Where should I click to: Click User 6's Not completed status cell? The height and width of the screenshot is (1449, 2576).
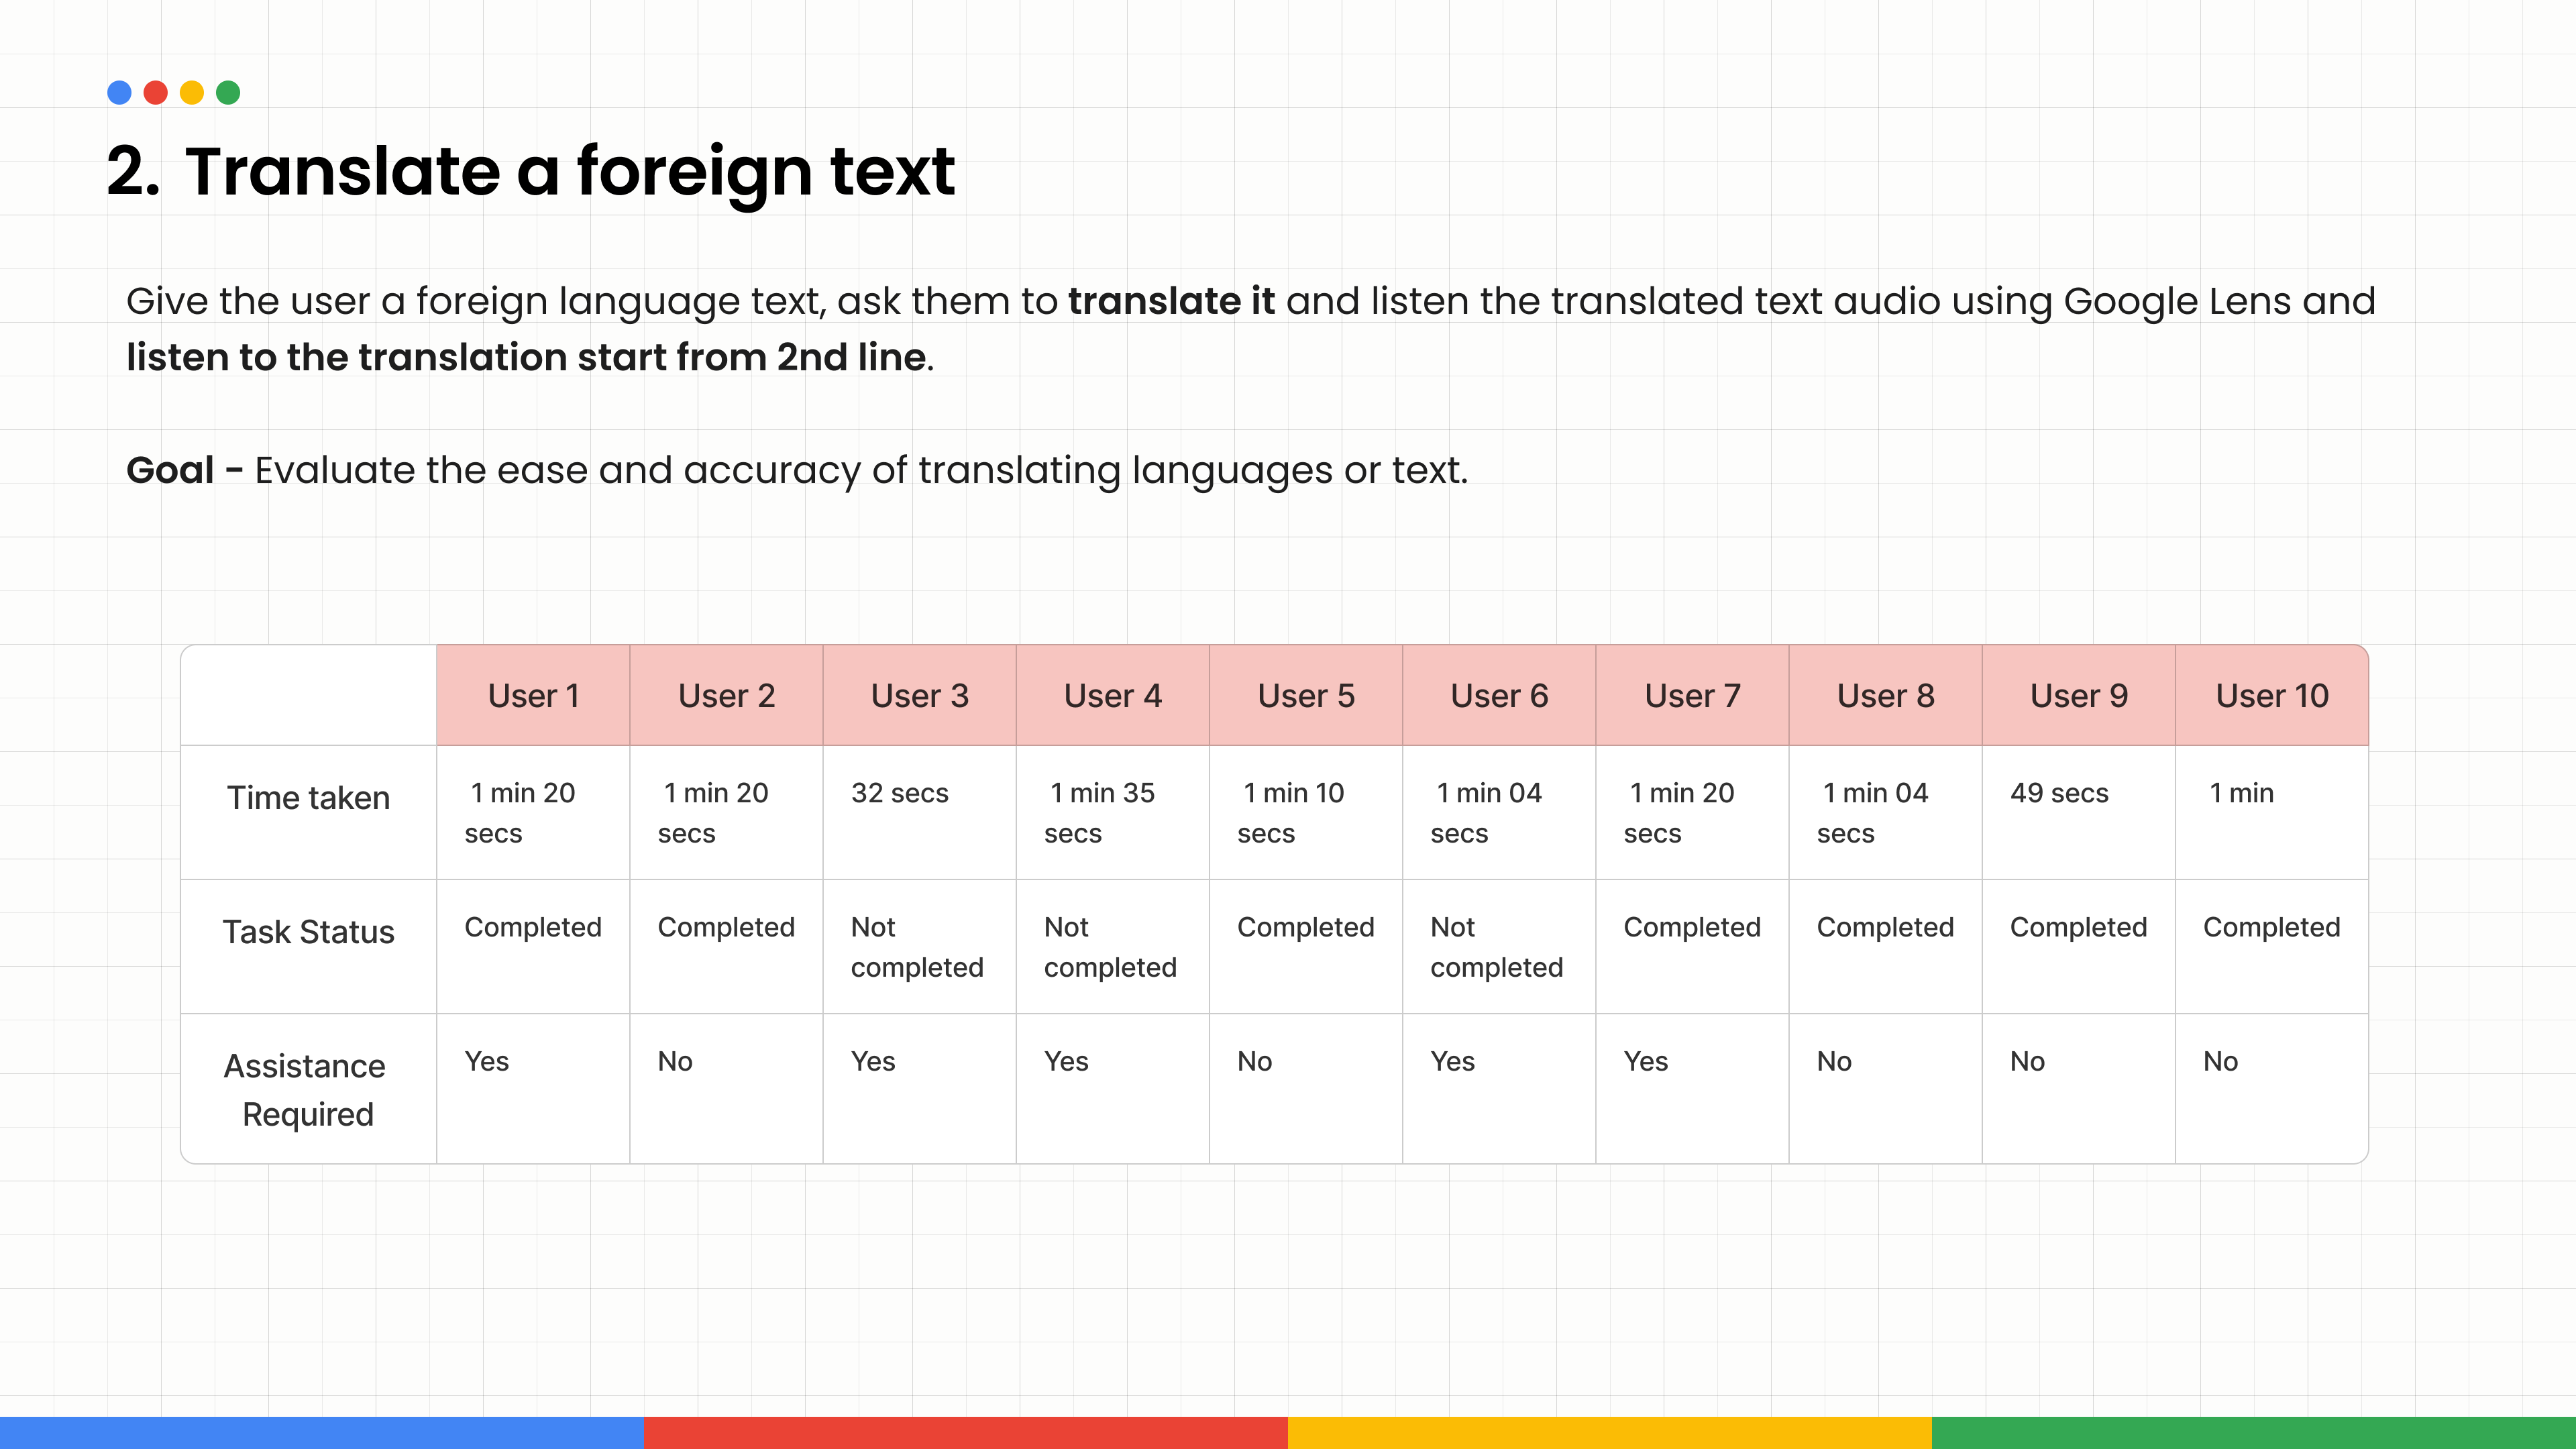pos(1496,946)
